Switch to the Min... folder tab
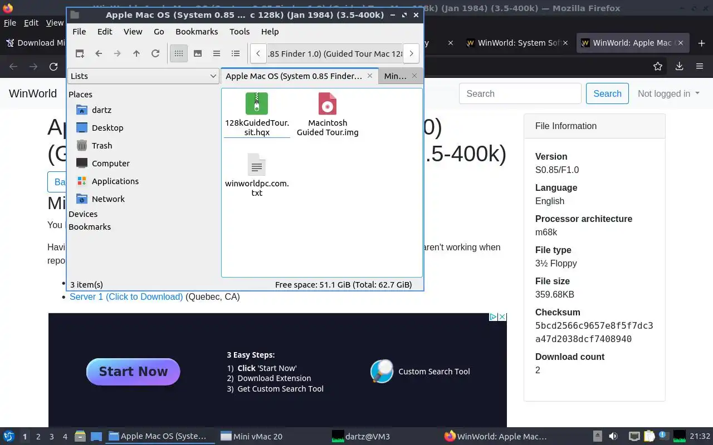The width and height of the screenshot is (713, 445). tap(395, 76)
